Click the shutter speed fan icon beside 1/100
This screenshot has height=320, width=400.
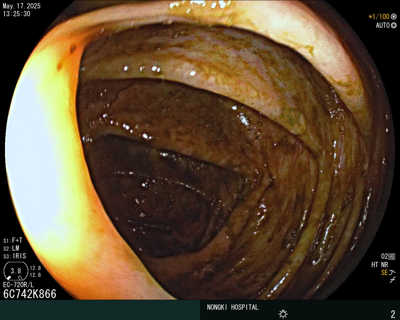point(394,17)
